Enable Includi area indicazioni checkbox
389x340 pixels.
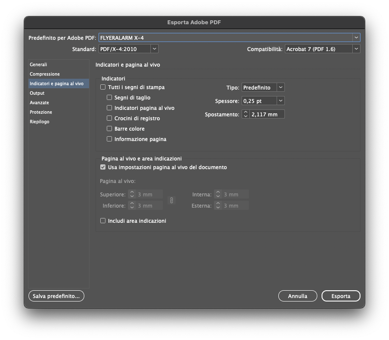[x=103, y=221]
